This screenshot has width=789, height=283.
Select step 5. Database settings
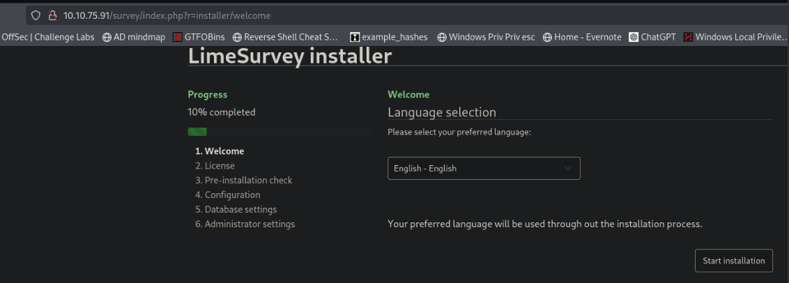coord(236,210)
